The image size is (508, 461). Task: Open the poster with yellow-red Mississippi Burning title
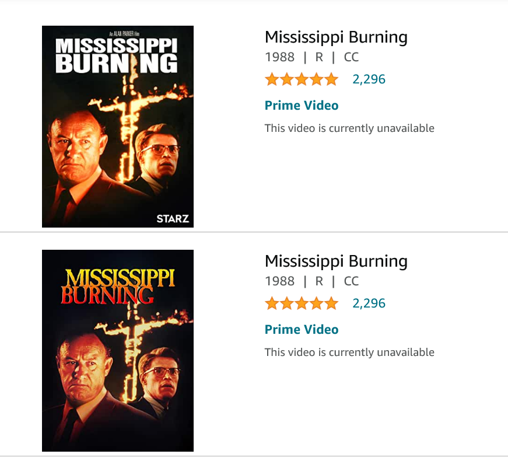[x=117, y=350]
